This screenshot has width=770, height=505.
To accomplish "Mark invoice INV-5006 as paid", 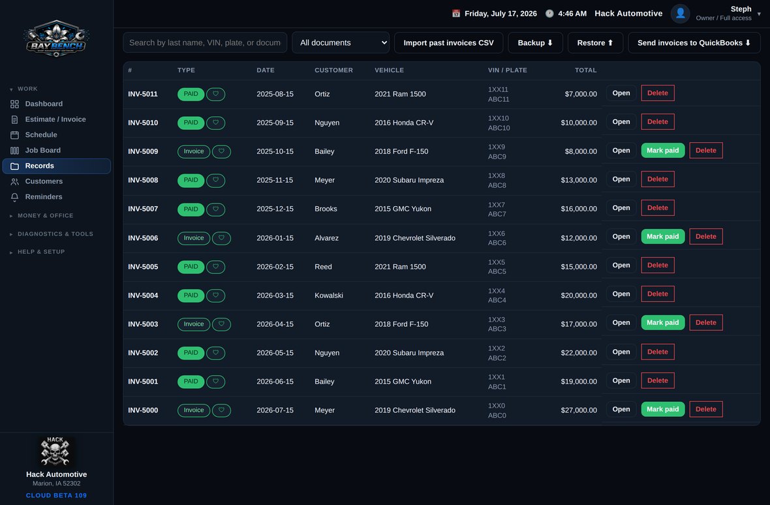I will click(662, 237).
